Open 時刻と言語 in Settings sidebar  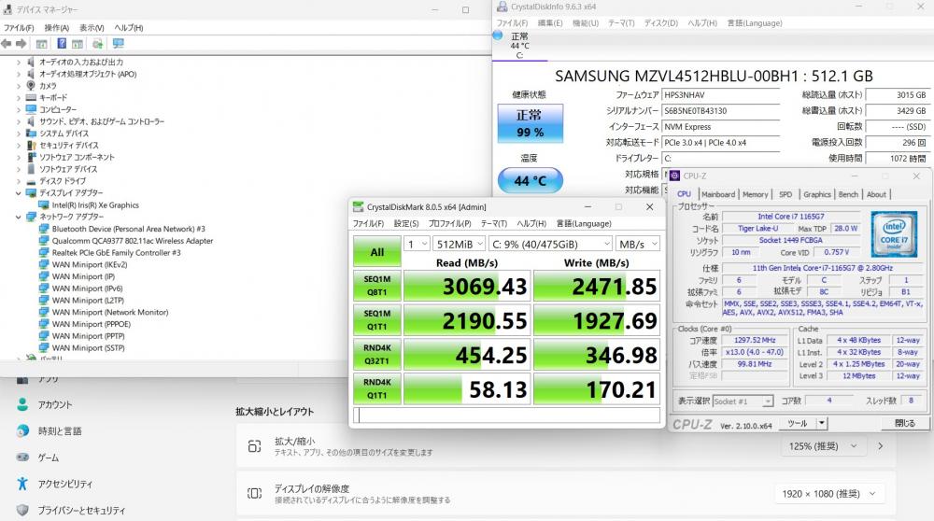(x=49, y=431)
